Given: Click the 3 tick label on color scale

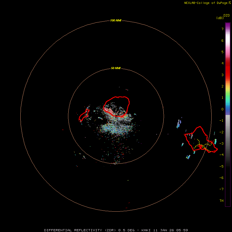Looking at the screenshot, I should 222,75.
